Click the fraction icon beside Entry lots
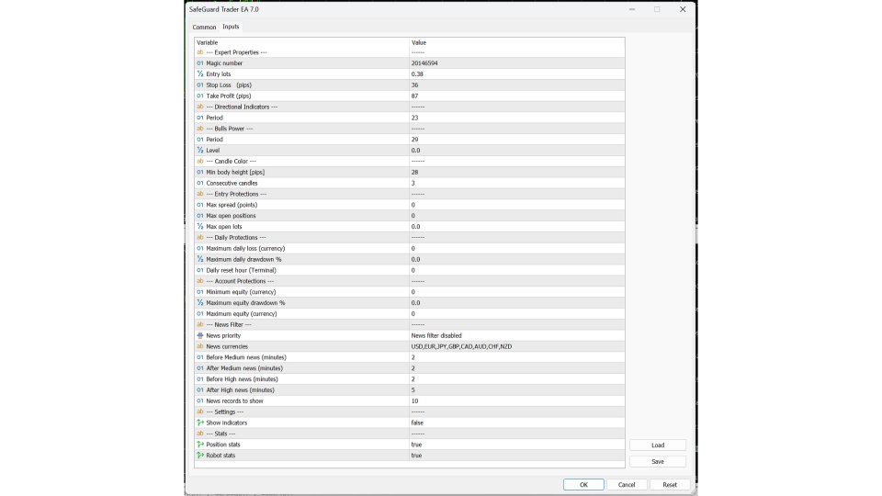The image size is (882, 496). point(199,73)
